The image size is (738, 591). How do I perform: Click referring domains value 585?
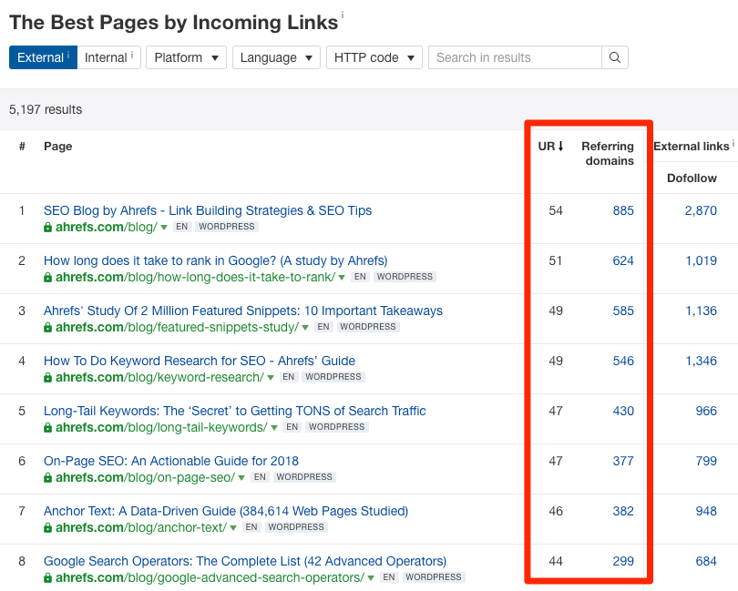(623, 311)
